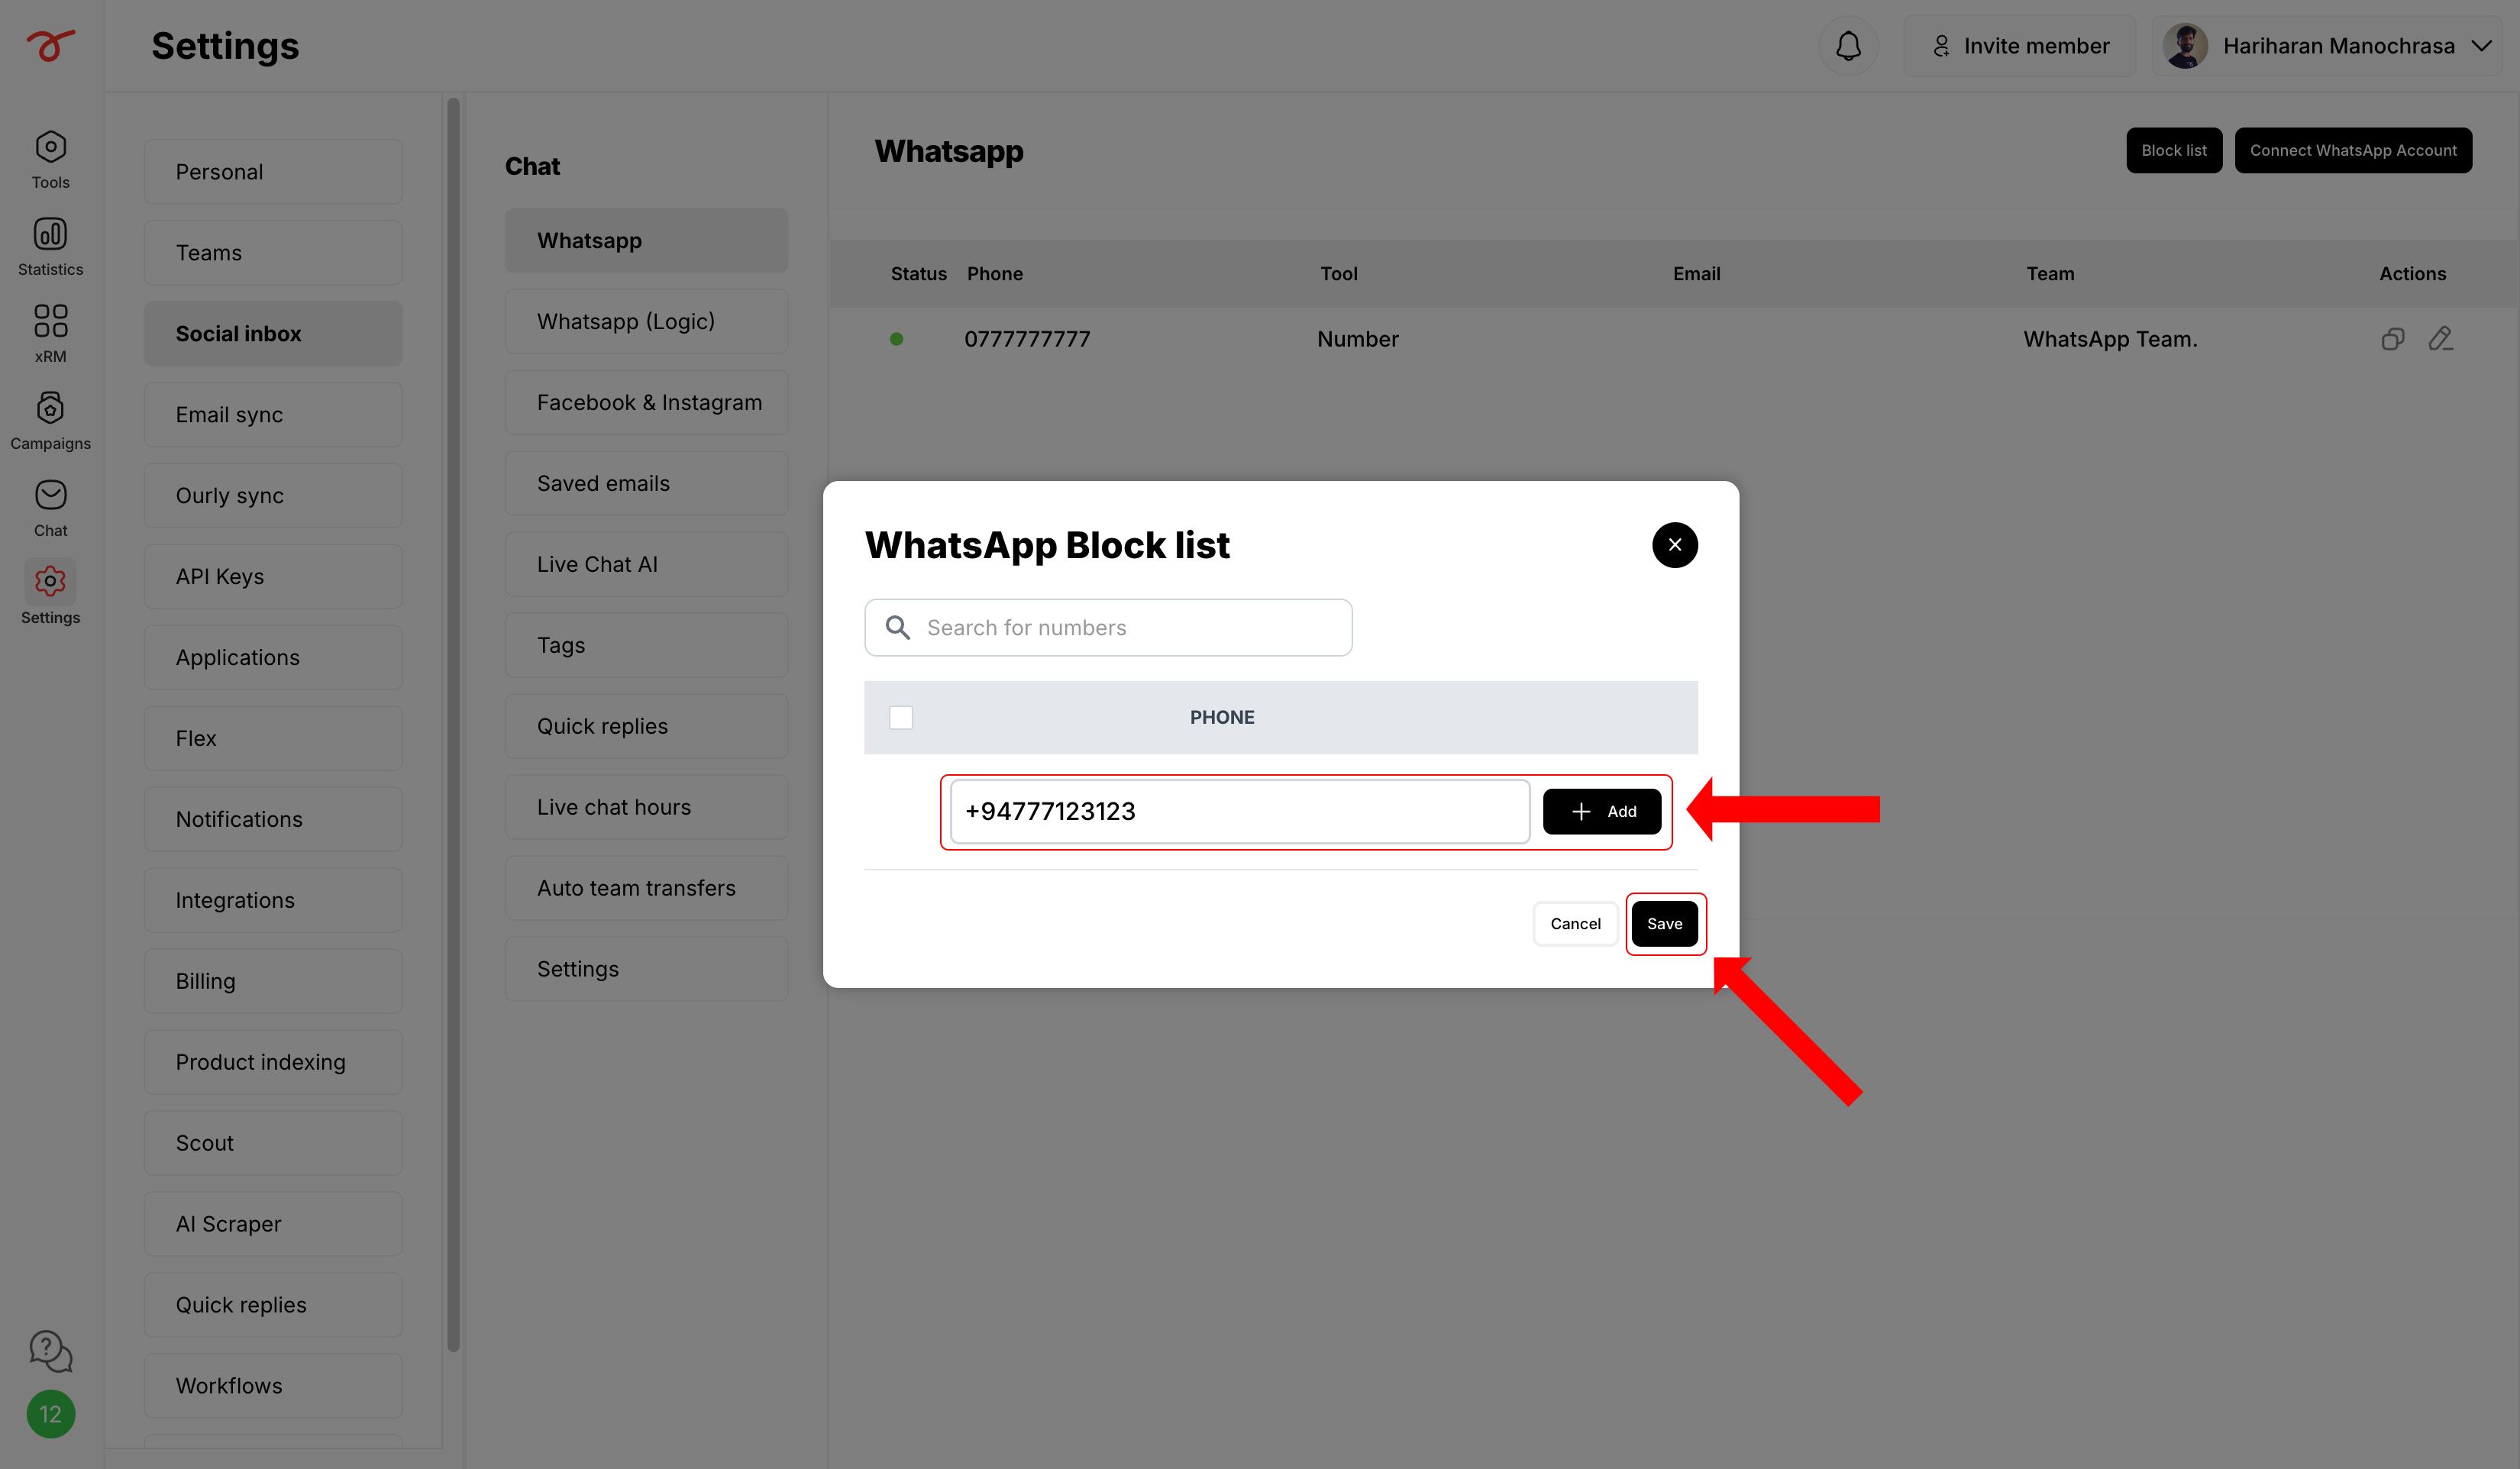
Task: Click the 0777777777 phone cell
Action: tap(1027, 339)
